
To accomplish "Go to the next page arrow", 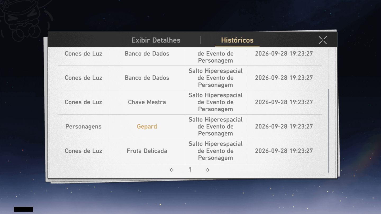I will pos(208,170).
